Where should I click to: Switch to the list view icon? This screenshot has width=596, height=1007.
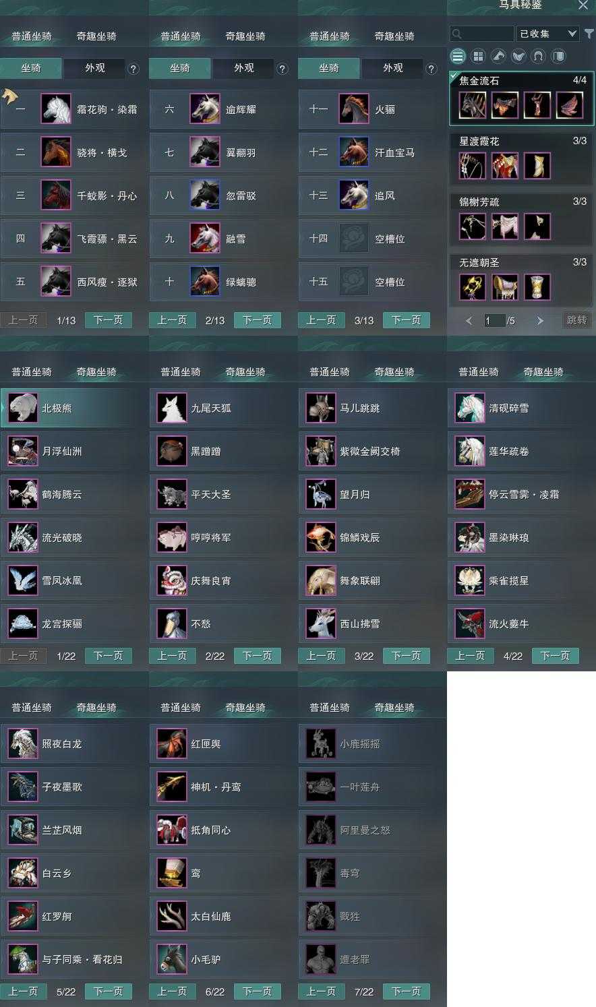pyautogui.click(x=458, y=57)
